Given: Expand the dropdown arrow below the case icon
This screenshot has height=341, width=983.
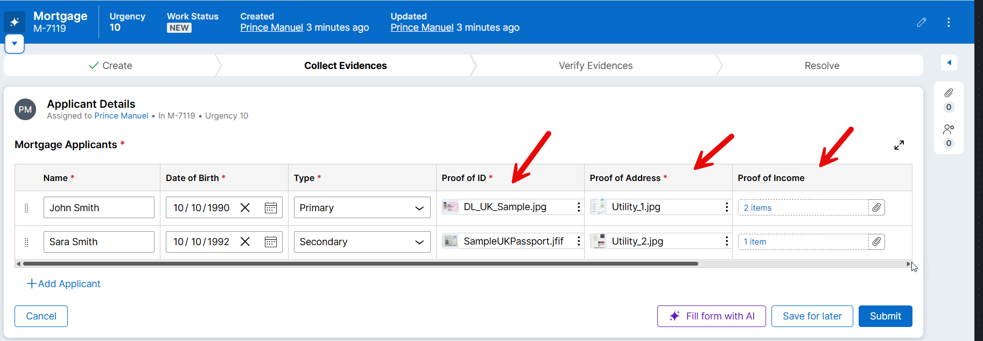Looking at the screenshot, I should (x=15, y=44).
